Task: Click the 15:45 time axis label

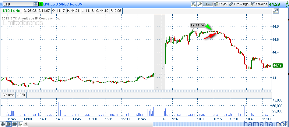Action: 142,119
